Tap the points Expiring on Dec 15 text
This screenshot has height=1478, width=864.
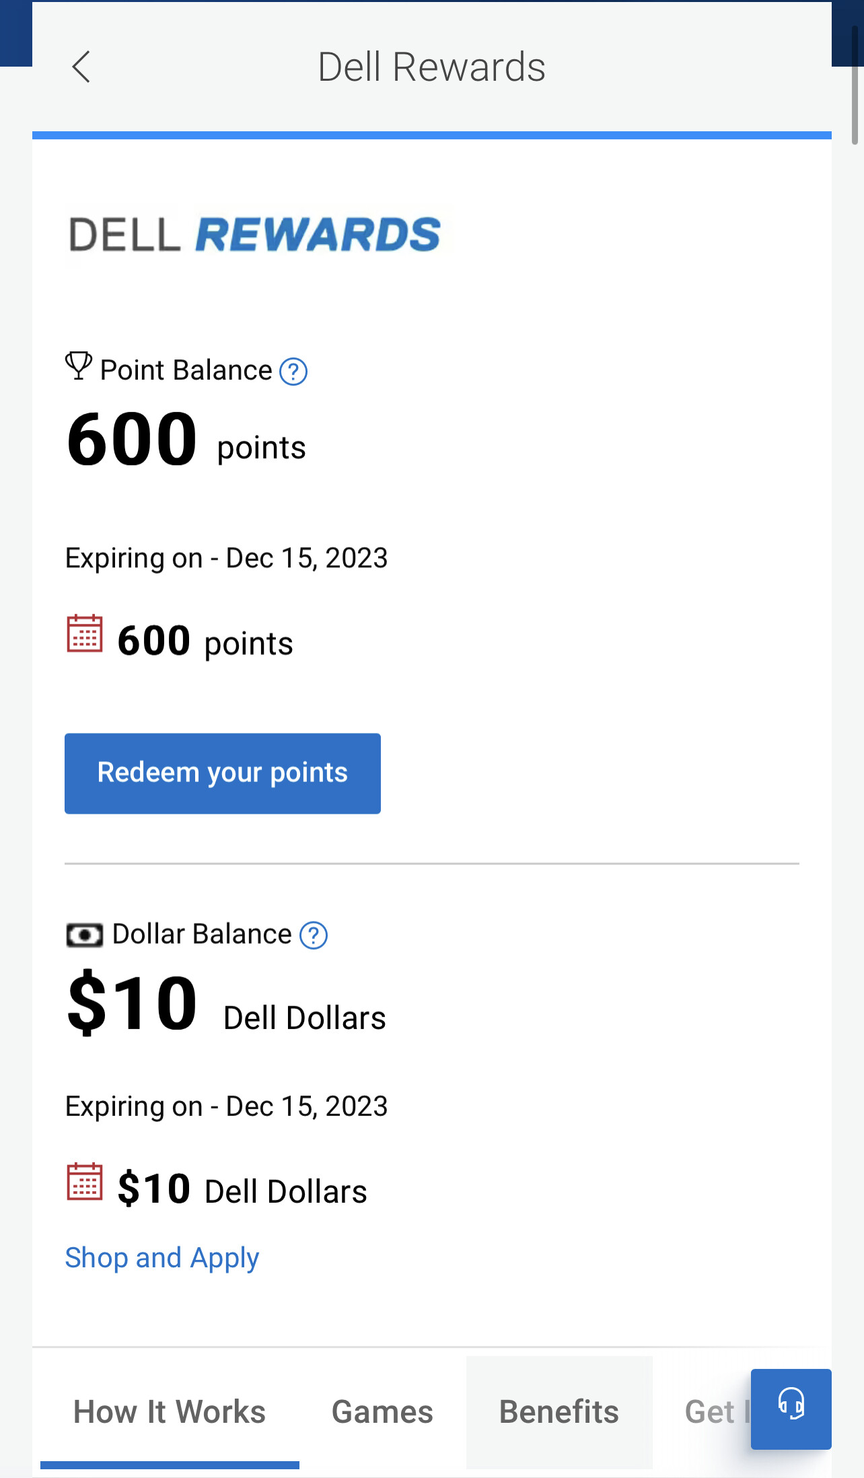pyautogui.click(x=226, y=558)
